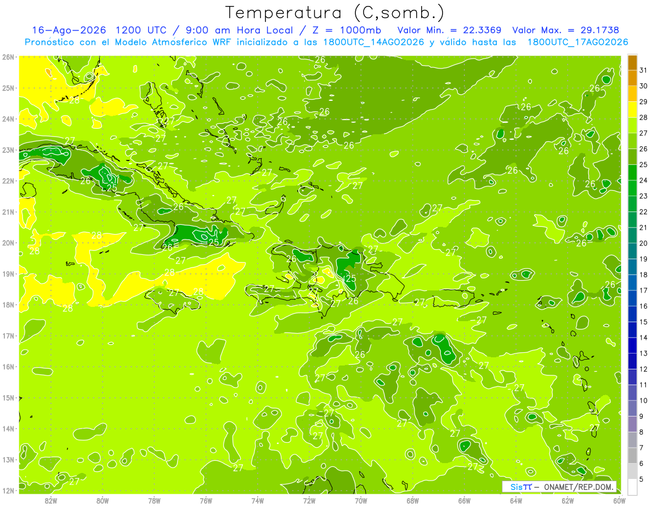Viewport: 658px width, 508px height.
Task: Click the "15N" latitude axis label
Action: point(8,397)
